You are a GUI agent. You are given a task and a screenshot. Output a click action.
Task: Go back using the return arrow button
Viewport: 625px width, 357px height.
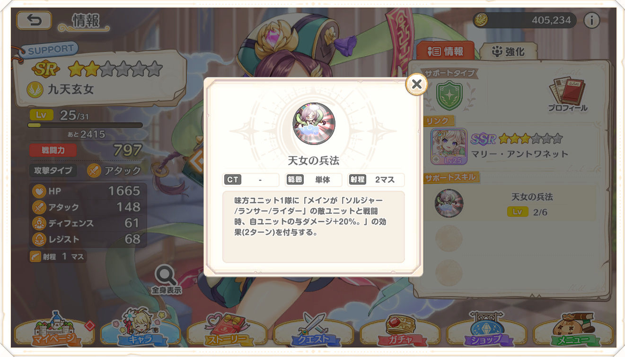[x=34, y=20]
